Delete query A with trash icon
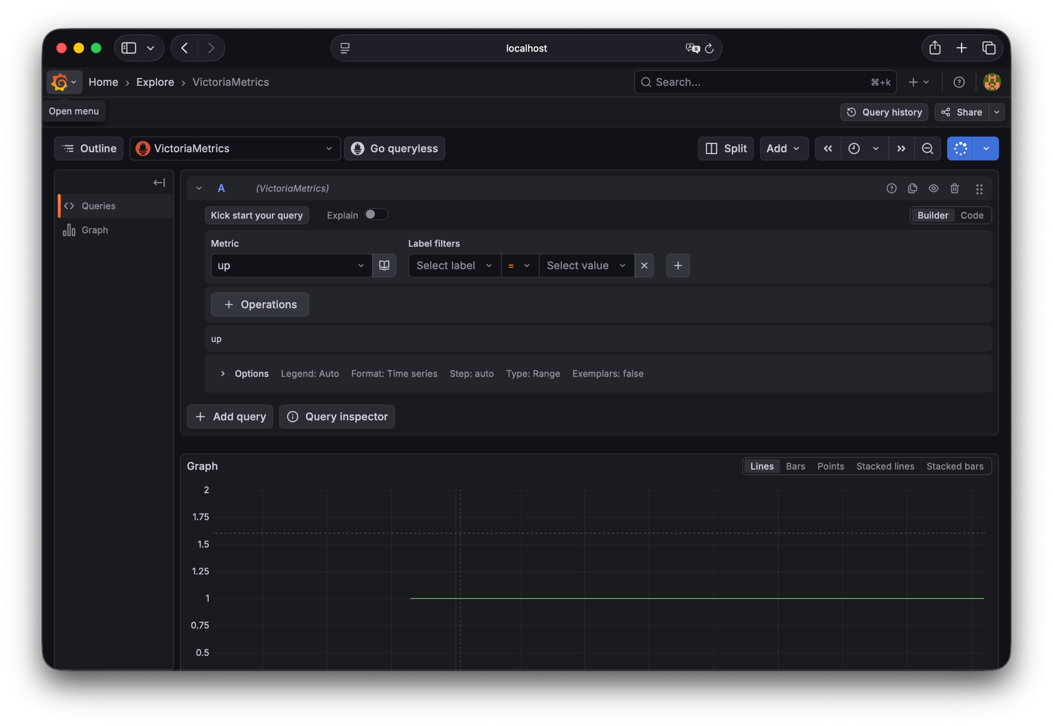This screenshot has width=1053, height=726. point(955,189)
